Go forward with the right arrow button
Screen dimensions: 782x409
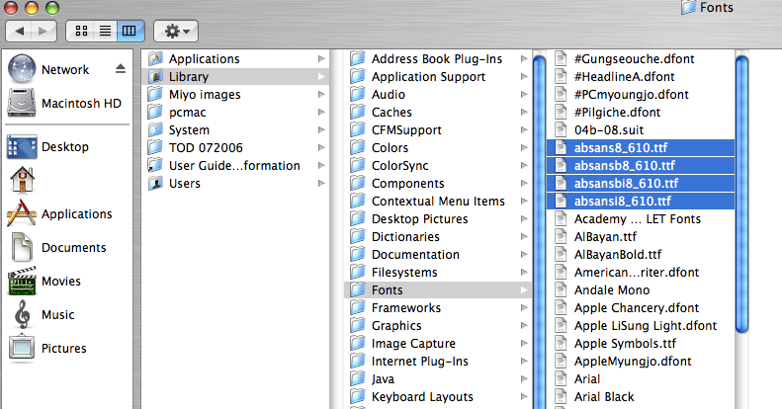[44, 32]
